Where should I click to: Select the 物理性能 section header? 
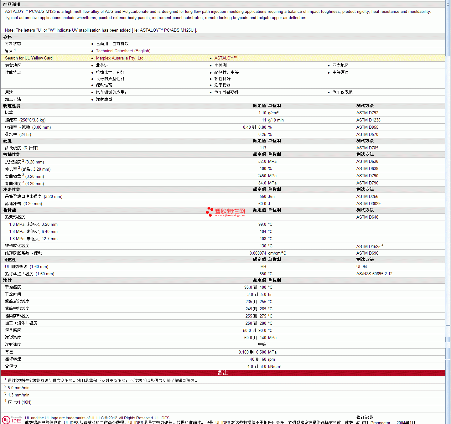pyautogui.click(x=12, y=106)
